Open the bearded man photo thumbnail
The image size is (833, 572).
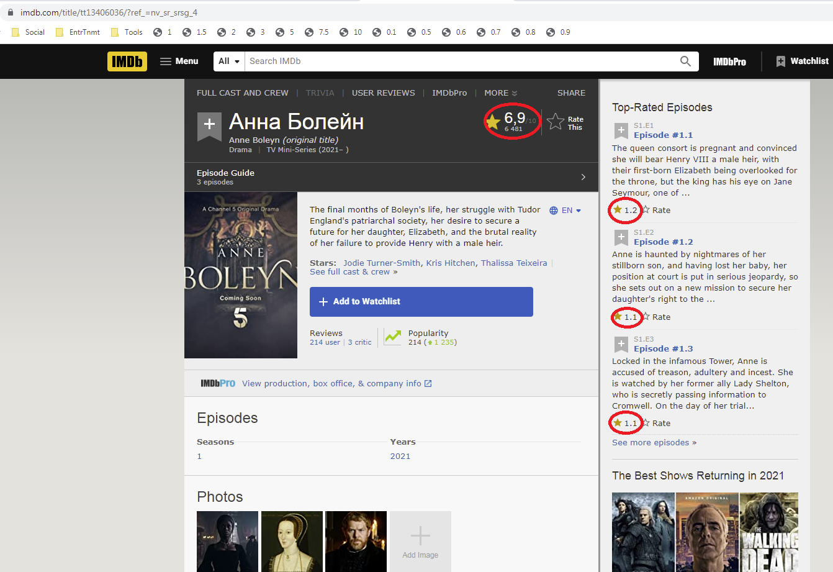coord(356,542)
